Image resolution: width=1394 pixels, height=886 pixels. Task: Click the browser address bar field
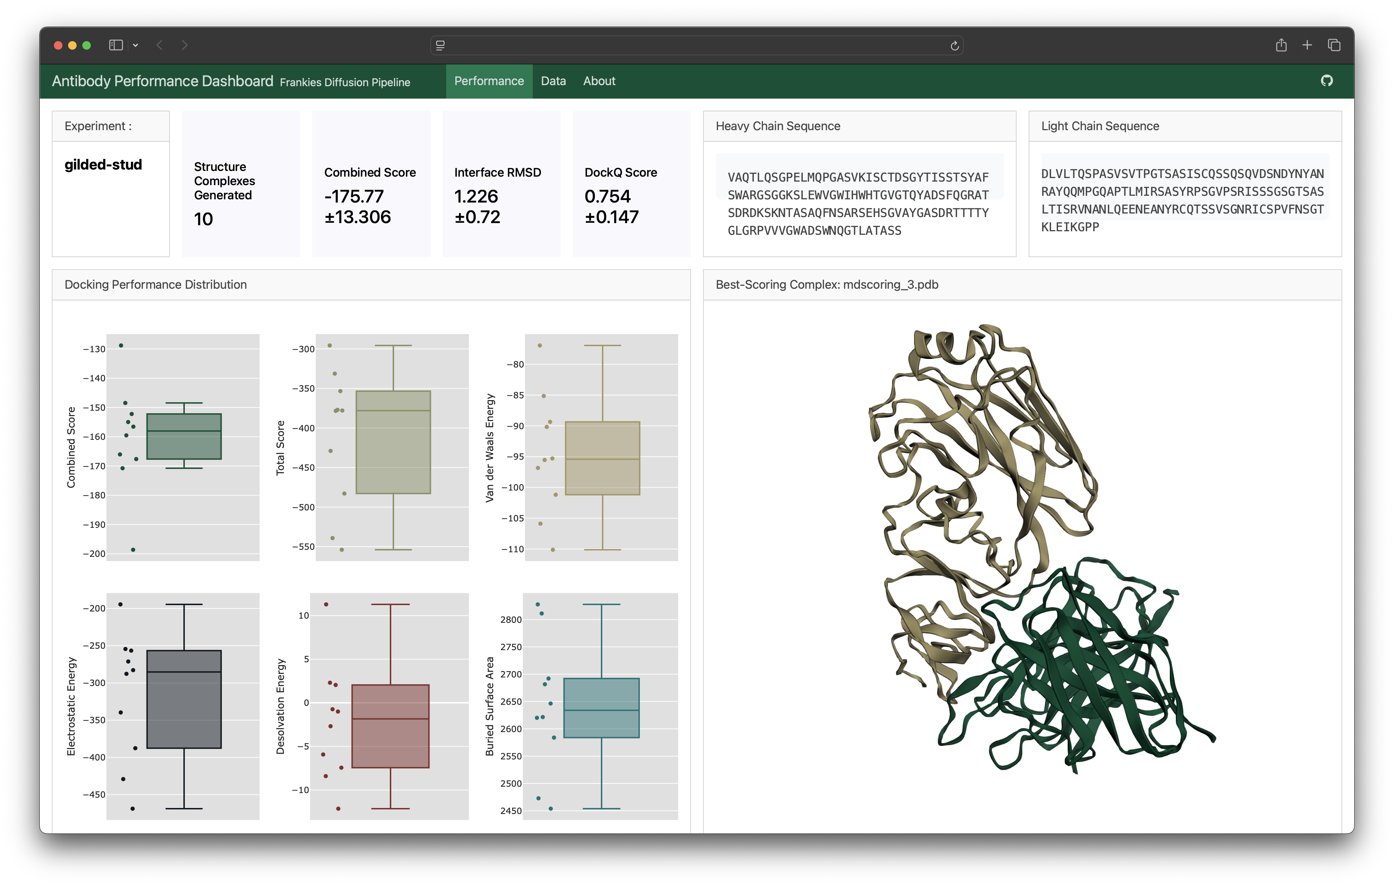coord(695,46)
